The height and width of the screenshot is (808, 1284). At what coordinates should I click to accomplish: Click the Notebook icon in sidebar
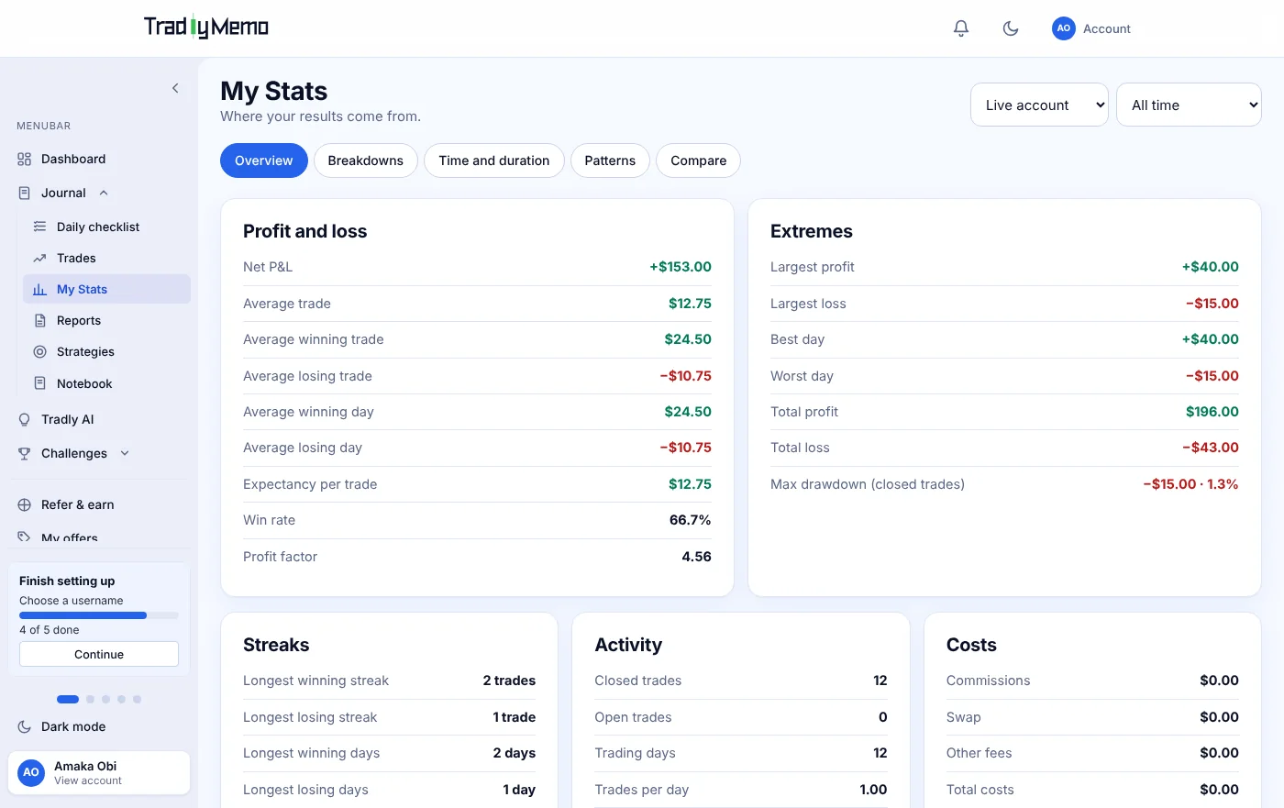[x=39, y=383]
